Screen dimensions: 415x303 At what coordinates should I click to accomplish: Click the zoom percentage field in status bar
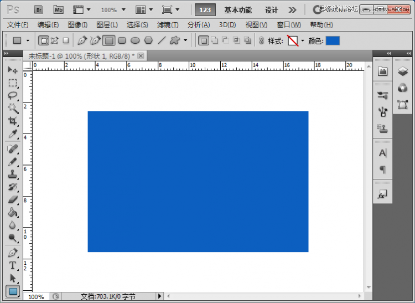tap(36, 297)
